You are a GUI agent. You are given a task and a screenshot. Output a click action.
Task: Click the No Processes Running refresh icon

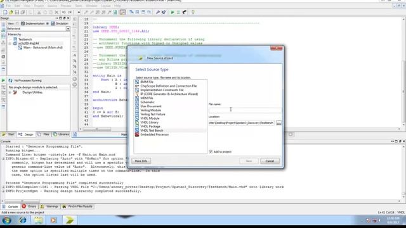click(x=10, y=80)
